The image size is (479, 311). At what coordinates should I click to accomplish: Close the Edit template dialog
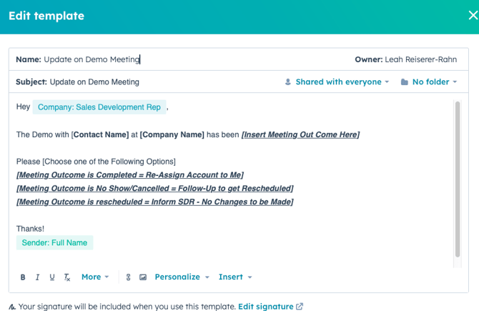(473, 15)
